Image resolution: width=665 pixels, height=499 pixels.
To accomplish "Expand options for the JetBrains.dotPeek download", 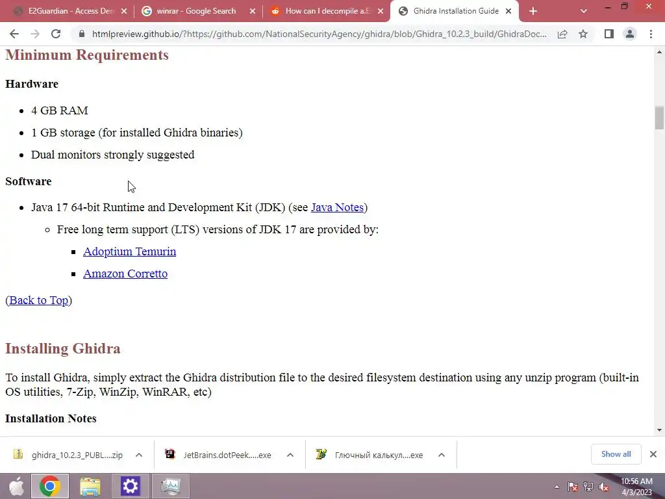I will pos(290,455).
